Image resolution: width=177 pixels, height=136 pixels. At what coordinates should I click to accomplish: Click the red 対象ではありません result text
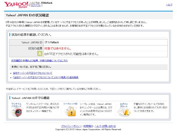tap(58, 48)
